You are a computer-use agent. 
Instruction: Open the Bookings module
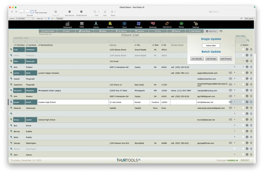pyautogui.click(x=153, y=25)
